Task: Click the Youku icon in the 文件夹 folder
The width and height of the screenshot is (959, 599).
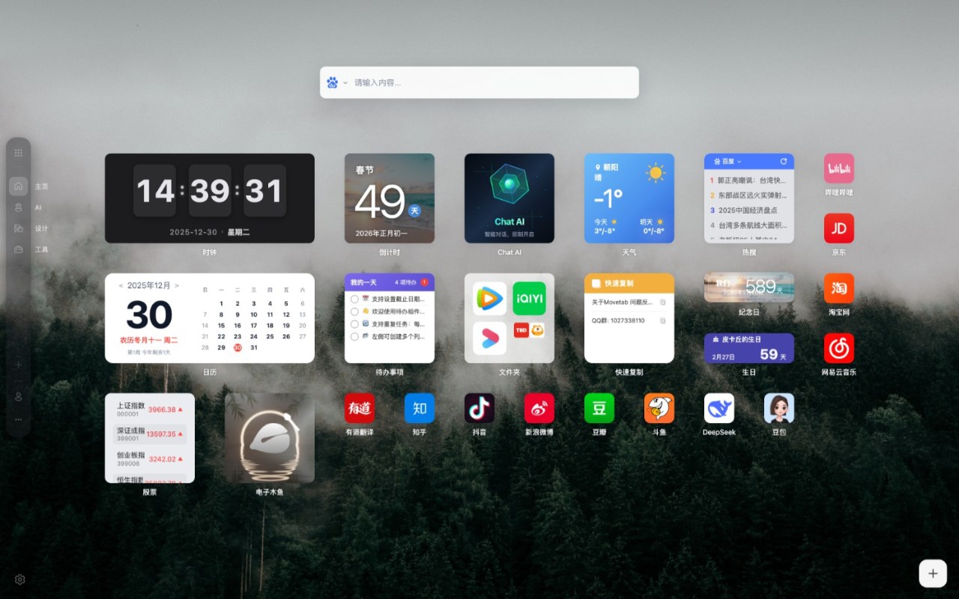Action: coord(489,338)
